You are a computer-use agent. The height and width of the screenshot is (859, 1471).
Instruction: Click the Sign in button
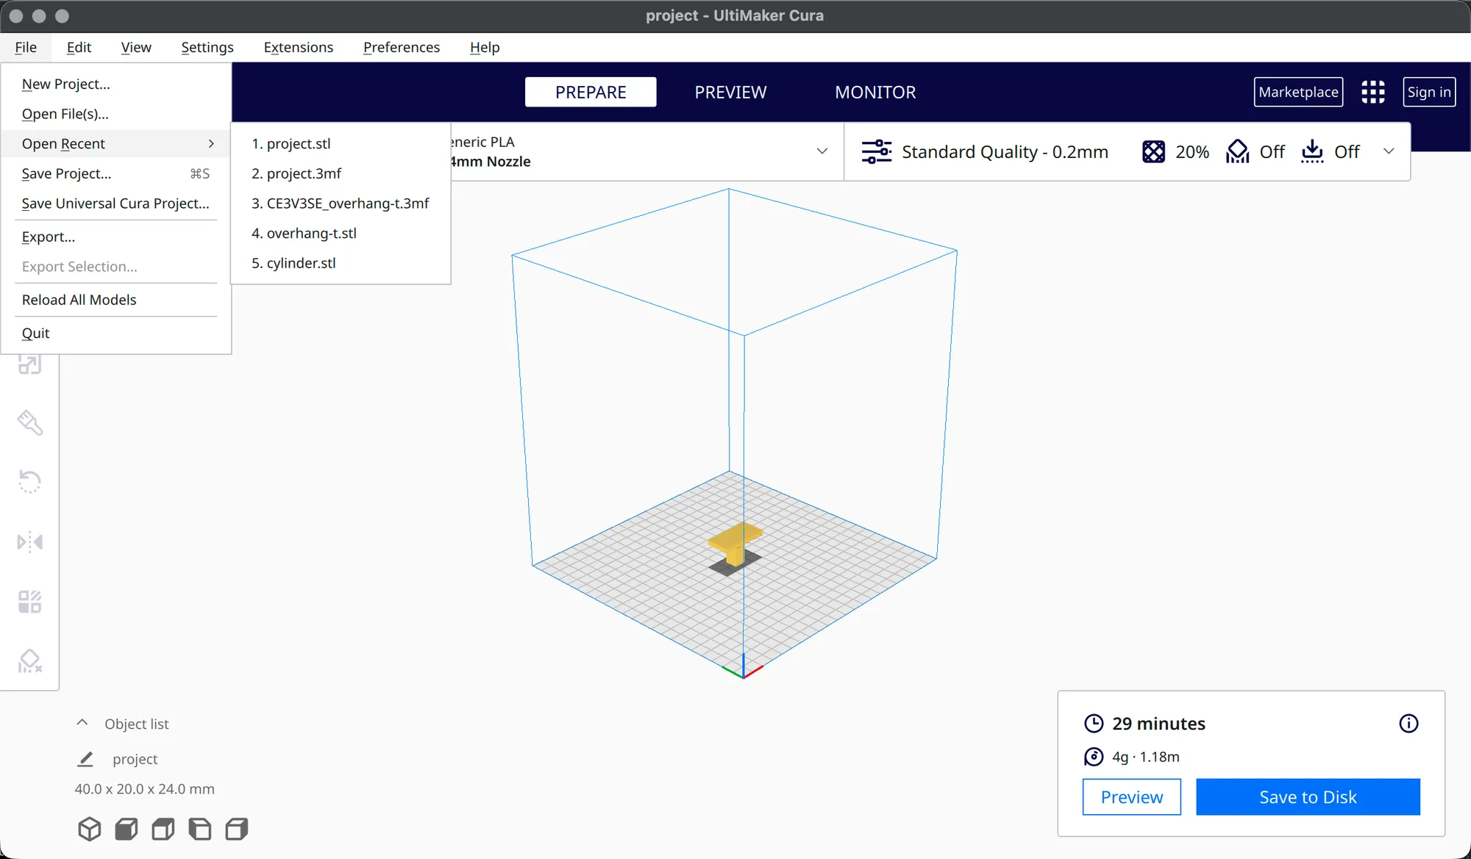tap(1429, 92)
